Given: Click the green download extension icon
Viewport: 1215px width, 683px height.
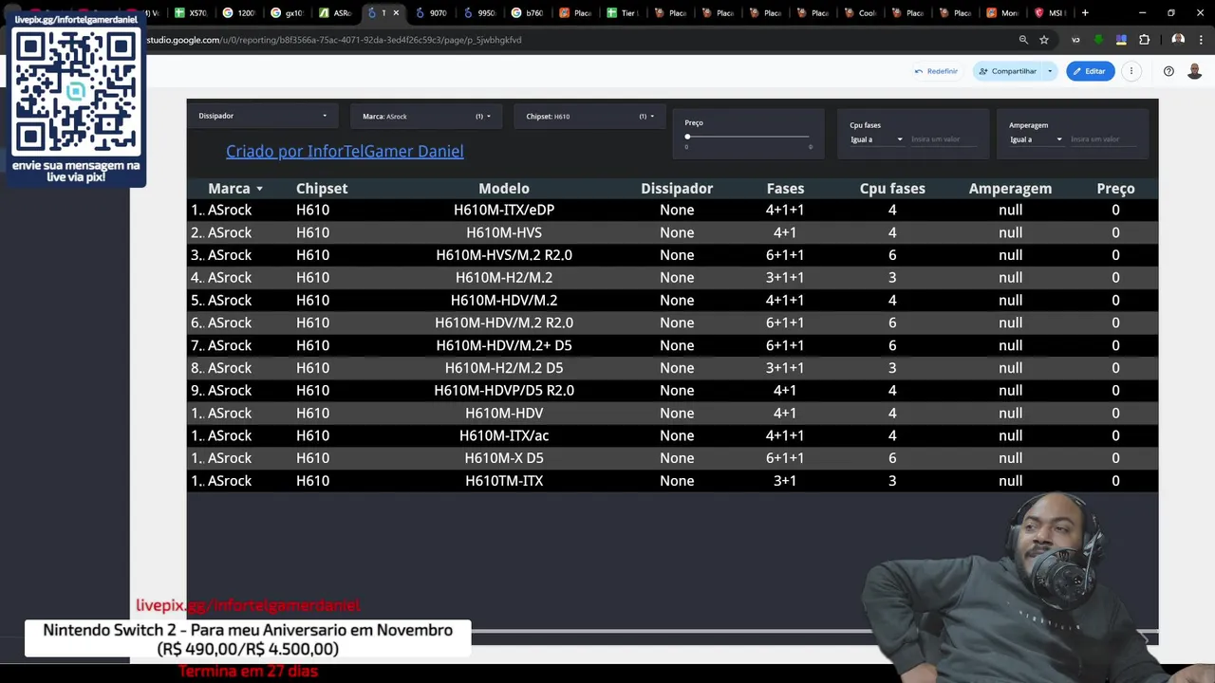Looking at the screenshot, I should (1098, 40).
